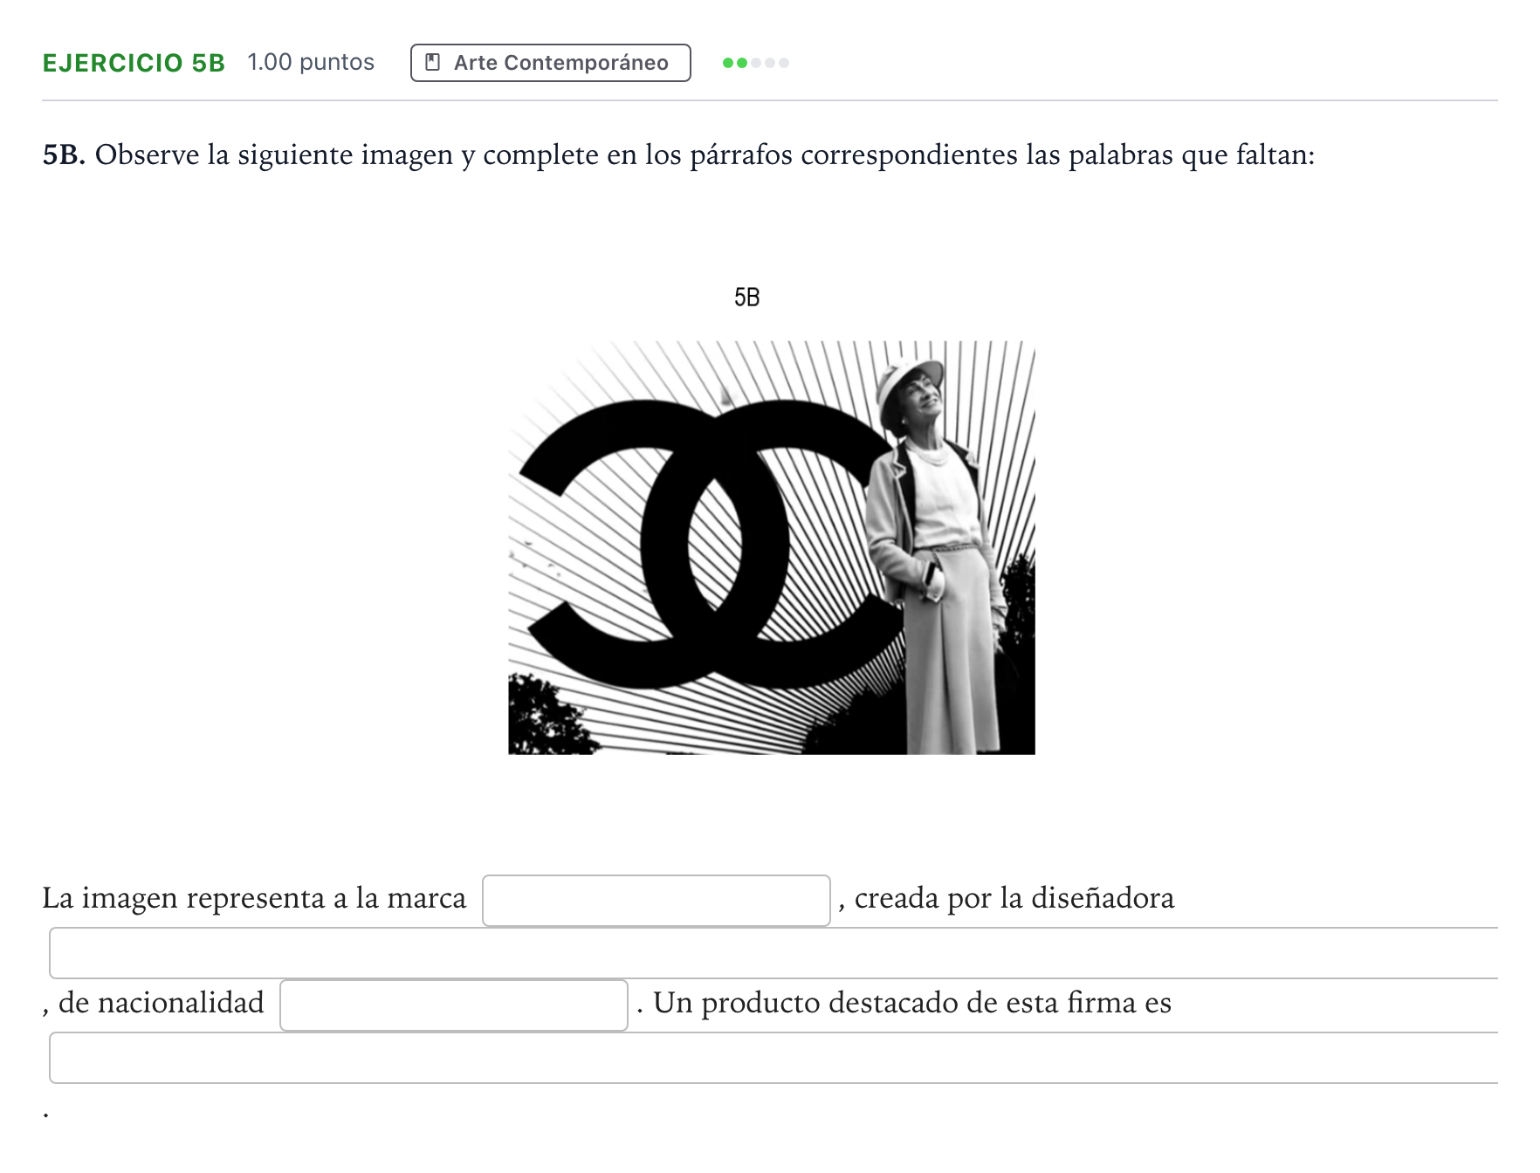Click the text 'Un producto destacado de esta firma es'
Viewport: 1540px width, 1173px height.
point(912,1003)
